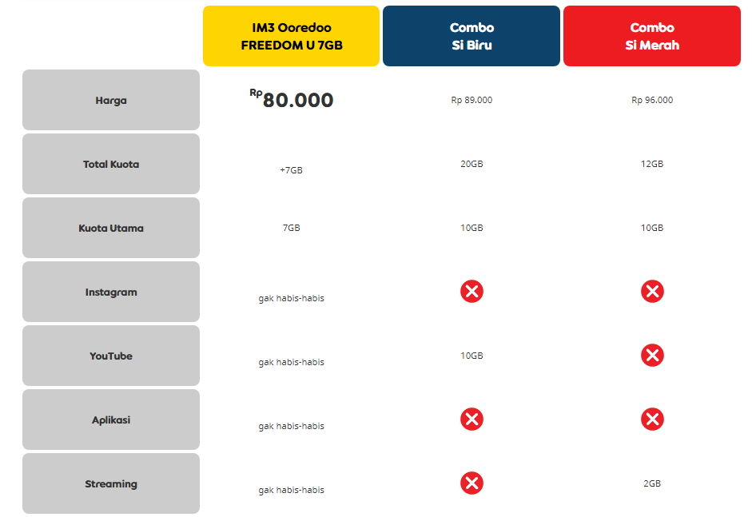Click red X icon for Si Merah YouTube
Viewport: 752px width, 517px height.
coord(652,356)
